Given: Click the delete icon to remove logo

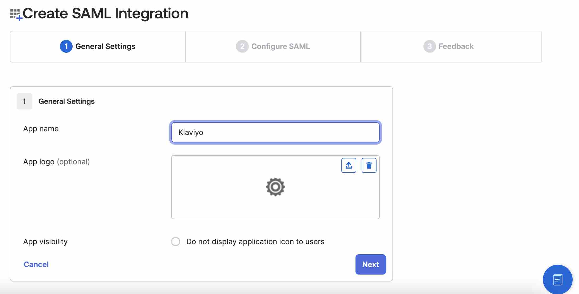Looking at the screenshot, I should pyautogui.click(x=369, y=165).
